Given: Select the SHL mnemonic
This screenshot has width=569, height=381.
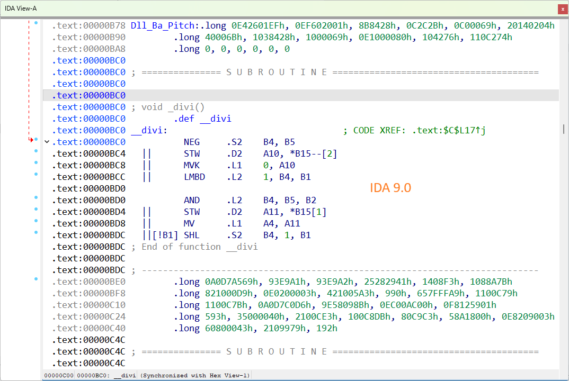Looking at the screenshot, I should [x=192, y=235].
